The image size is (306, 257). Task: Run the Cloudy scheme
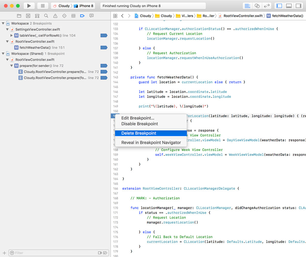point(29,5)
